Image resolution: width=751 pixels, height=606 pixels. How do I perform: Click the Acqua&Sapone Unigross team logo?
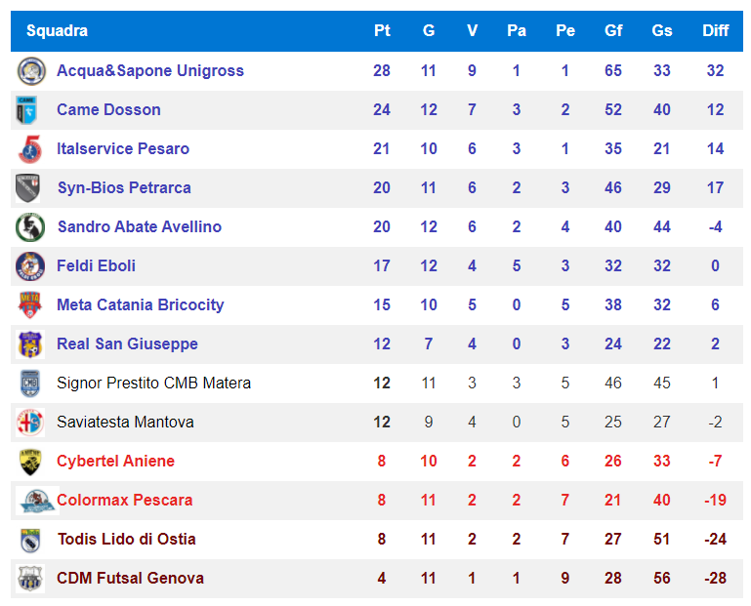tap(31, 71)
